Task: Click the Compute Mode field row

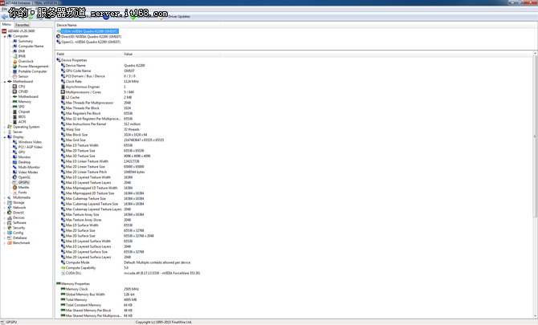Action: point(137,262)
